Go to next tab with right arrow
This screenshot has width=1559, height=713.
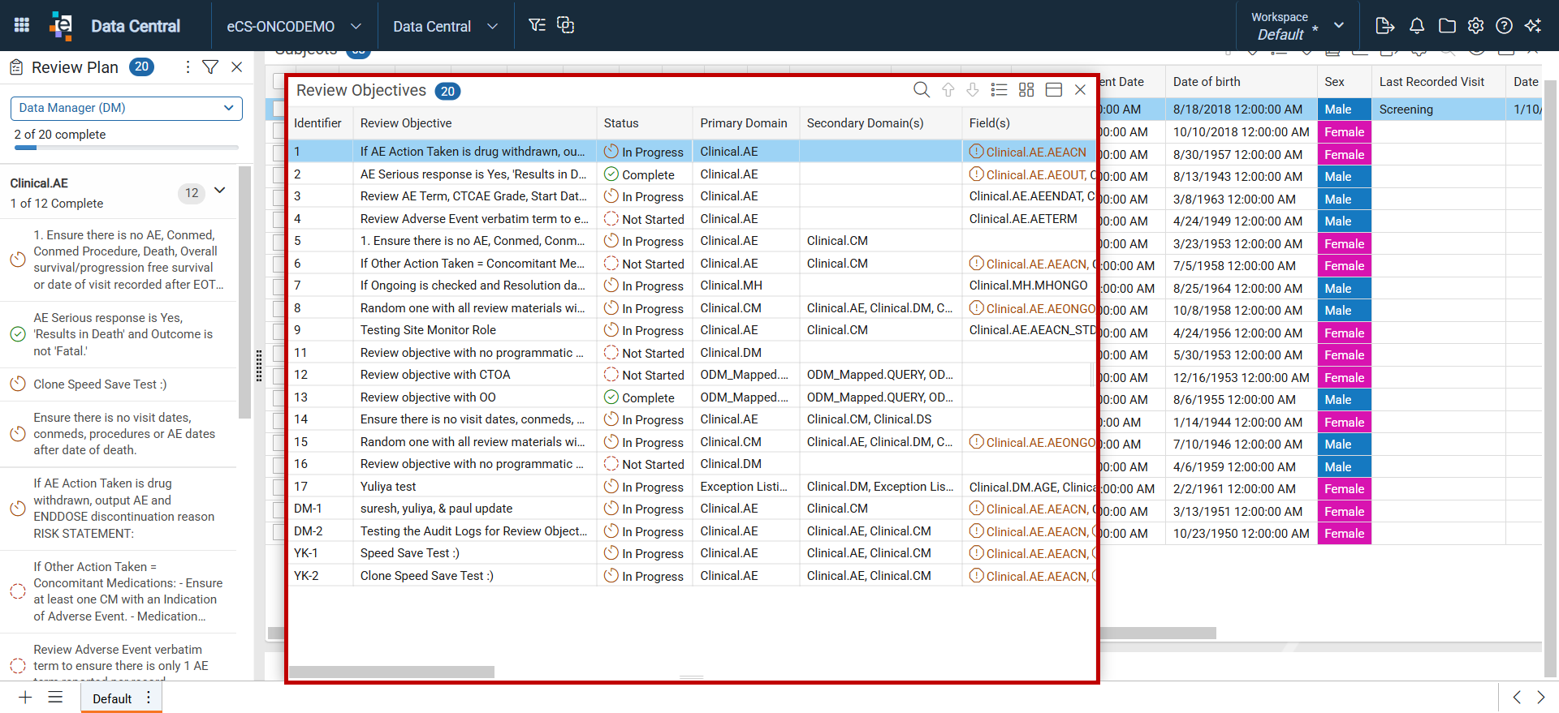(x=1541, y=698)
